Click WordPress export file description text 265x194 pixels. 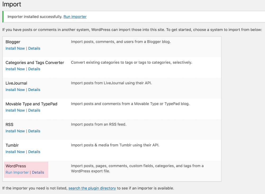(137, 169)
